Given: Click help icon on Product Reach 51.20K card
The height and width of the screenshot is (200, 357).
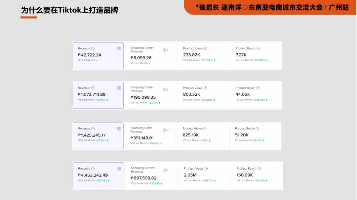Looking at the screenshot, I should pos(257,129).
